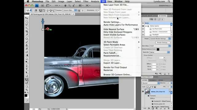Click the Global Ambient Color swatch
This screenshot has height=110, width=197.
(158, 49)
